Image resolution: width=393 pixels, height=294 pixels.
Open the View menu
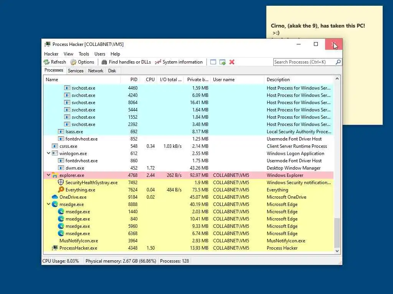pos(68,54)
